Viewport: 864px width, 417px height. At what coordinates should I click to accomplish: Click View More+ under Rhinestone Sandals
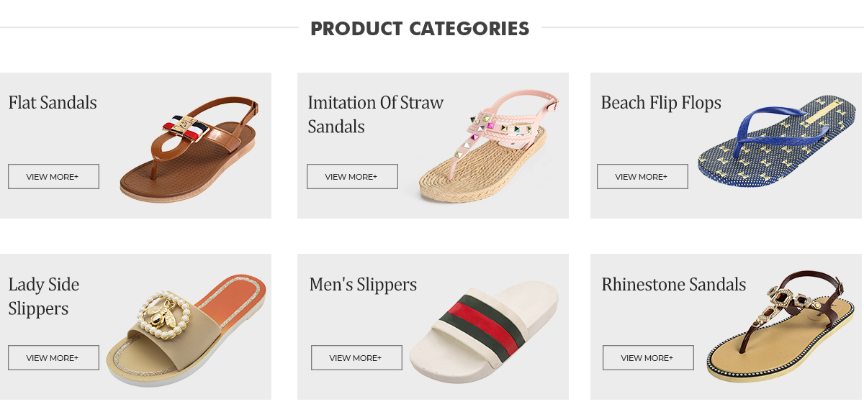pyautogui.click(x=648, y=358)
